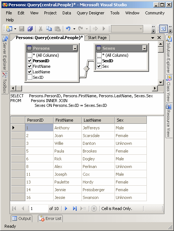Open the Resource View side tab

(168, 120)
